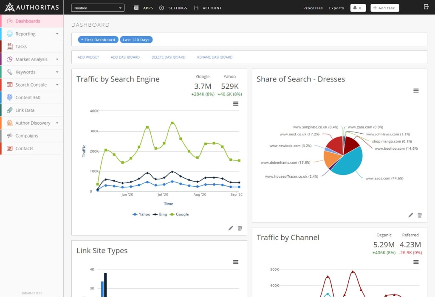
Task: Click the Market Analysis pie icon
Action: (x=10, y=59)
